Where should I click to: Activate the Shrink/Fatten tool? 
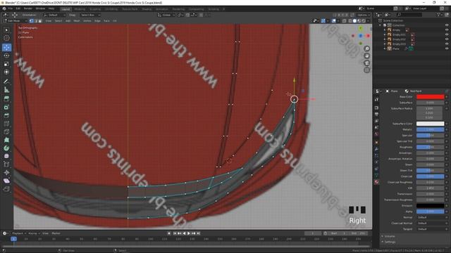pyautogui.click(x=6, y=172)
